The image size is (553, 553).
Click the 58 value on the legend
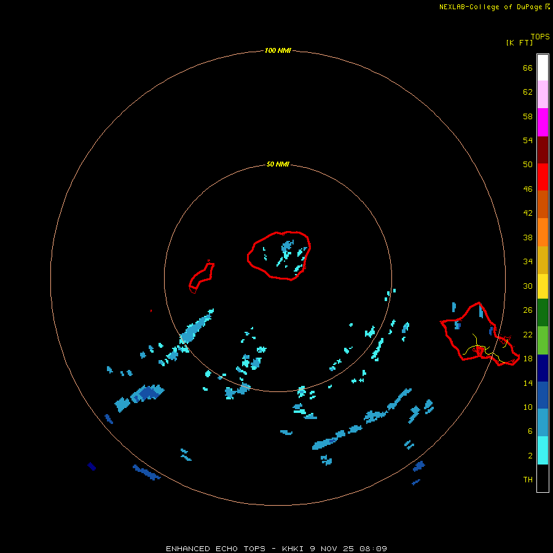pos(528,116)
